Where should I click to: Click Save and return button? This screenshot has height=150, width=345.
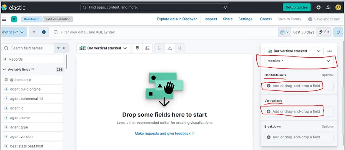pos(324,19)
